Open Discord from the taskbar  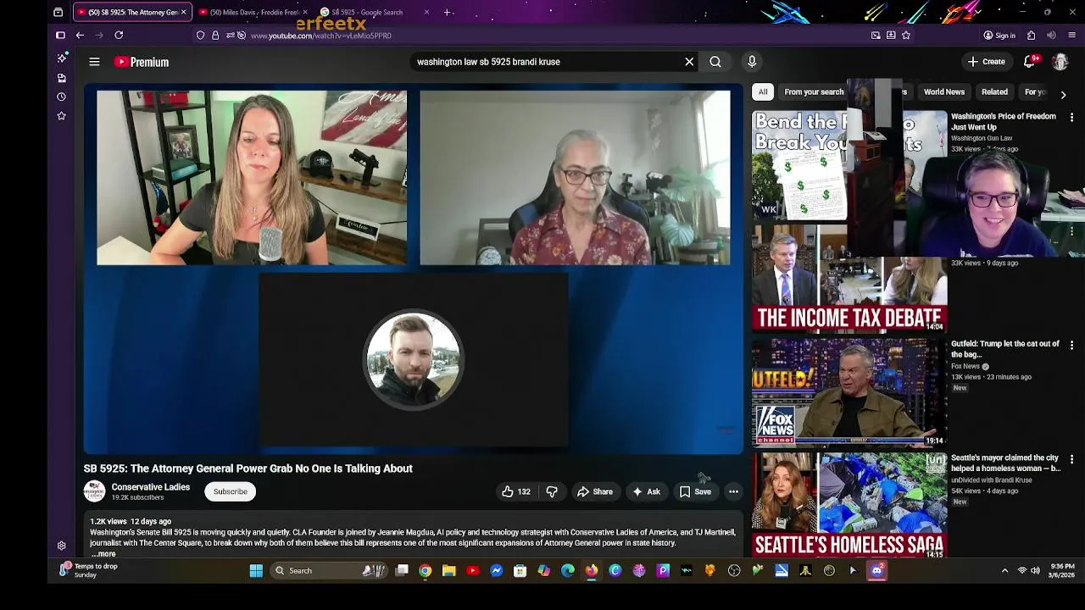point(876,571)
